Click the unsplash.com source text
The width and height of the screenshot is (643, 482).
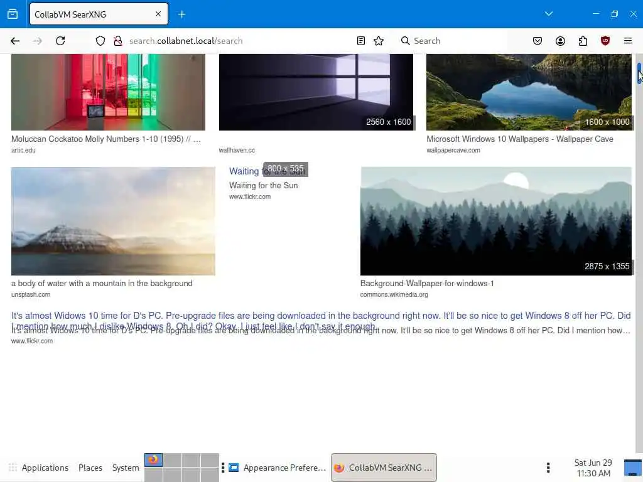pos(31,295)
